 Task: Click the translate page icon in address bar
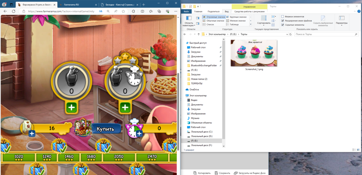pyautogui.click(x=101, y=11)
